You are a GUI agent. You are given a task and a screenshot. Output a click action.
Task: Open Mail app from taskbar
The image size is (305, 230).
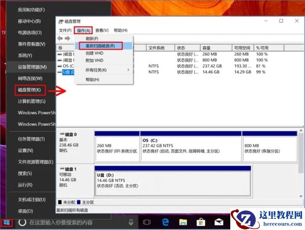(x=219, y=222)
